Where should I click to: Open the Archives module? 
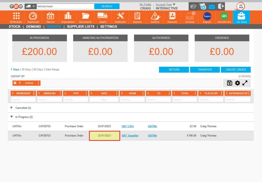click(189, 17)
